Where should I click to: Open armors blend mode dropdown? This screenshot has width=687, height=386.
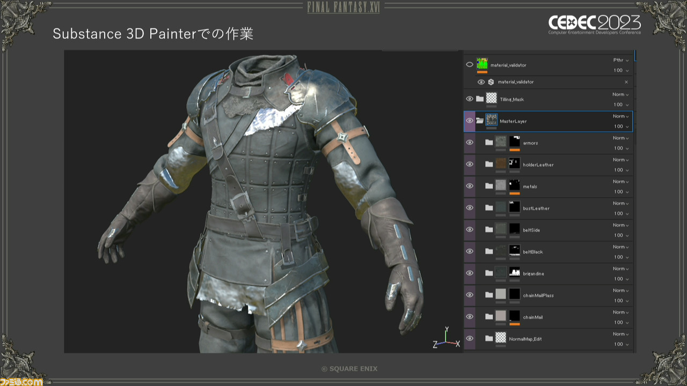pos(620,138)
